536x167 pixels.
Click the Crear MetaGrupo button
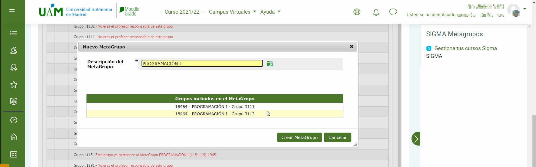299,137
